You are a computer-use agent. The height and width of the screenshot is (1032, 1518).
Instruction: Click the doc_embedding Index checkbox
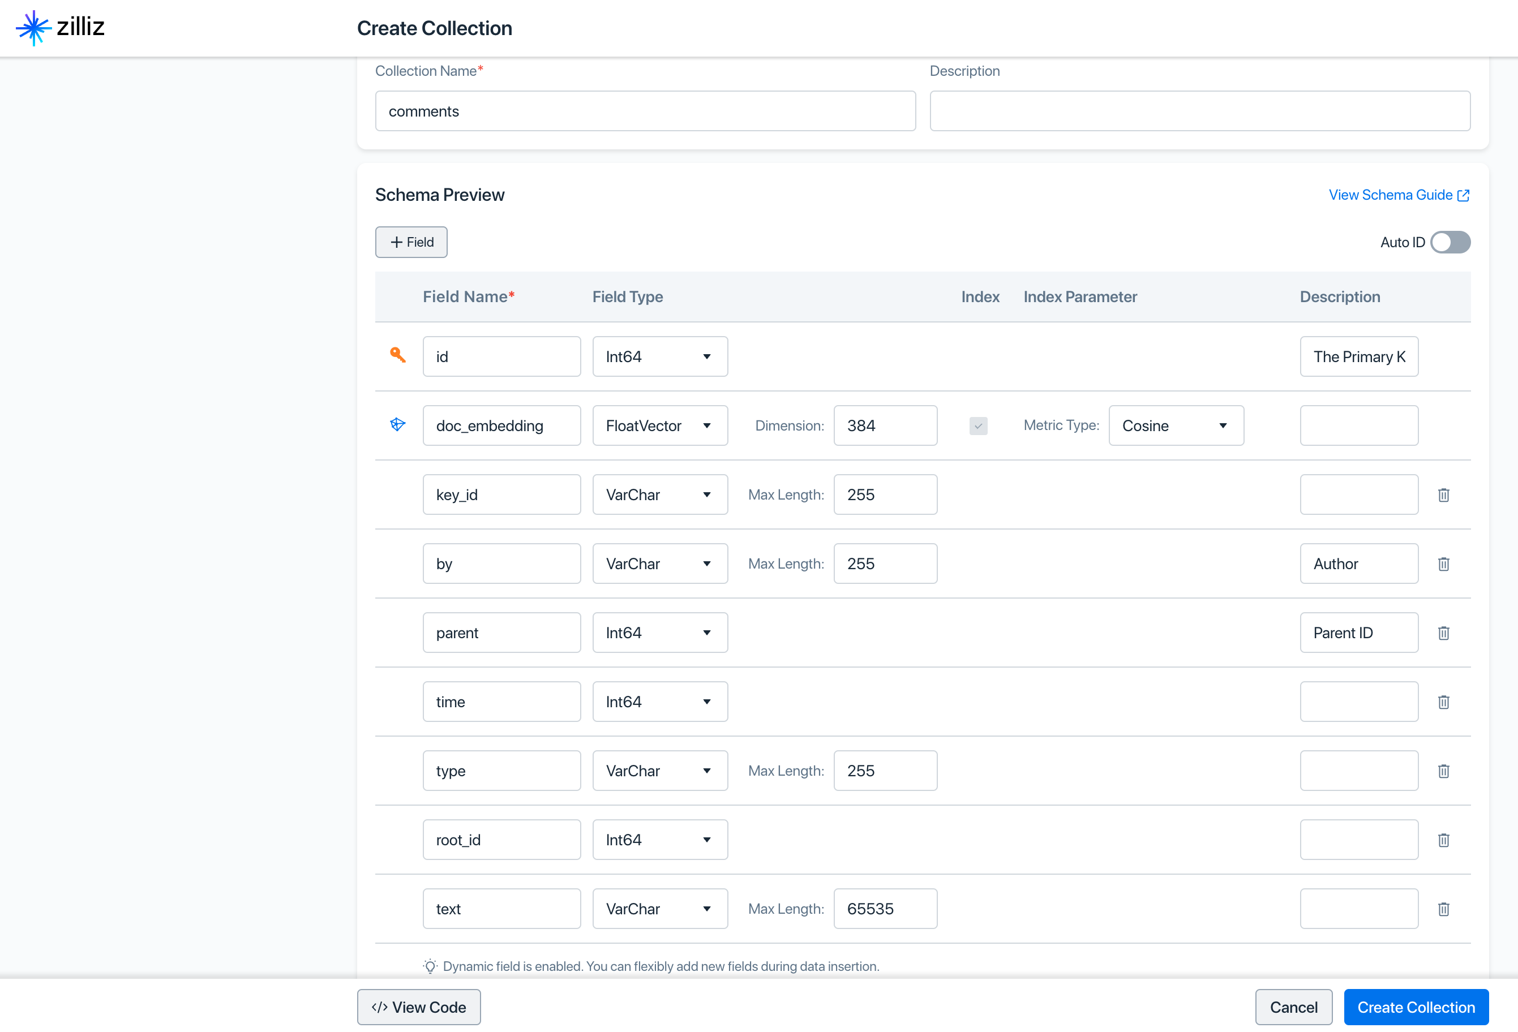(978, 425)
